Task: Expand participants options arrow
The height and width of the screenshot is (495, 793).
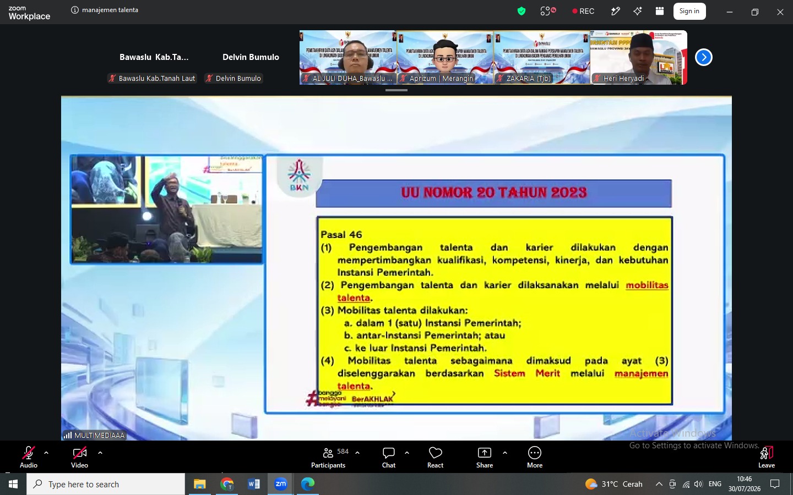Action: [x=357, y=453]
